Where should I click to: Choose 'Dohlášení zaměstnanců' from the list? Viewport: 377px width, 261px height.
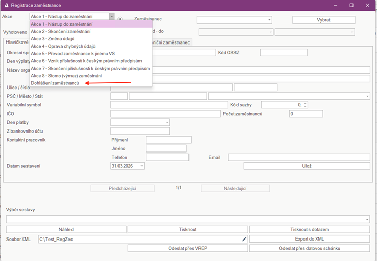click(55, 83)
